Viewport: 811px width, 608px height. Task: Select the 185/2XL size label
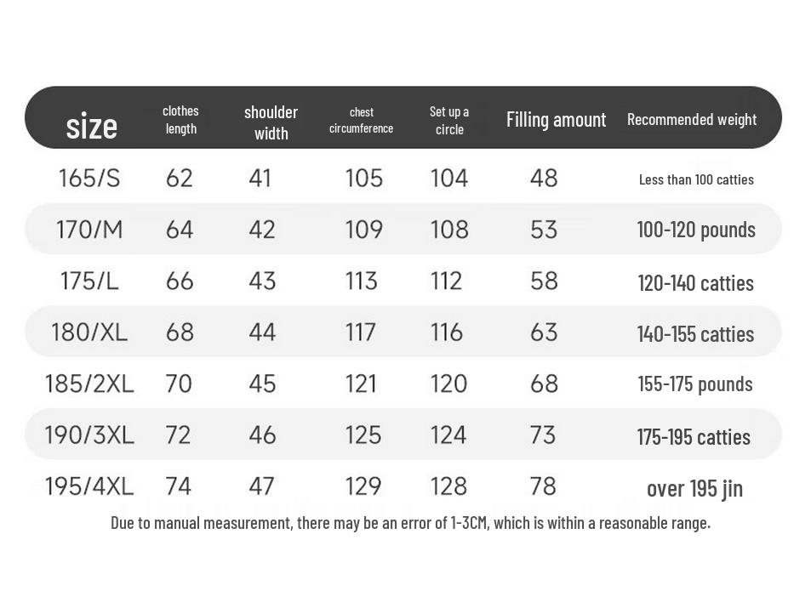tap(89, 384)
